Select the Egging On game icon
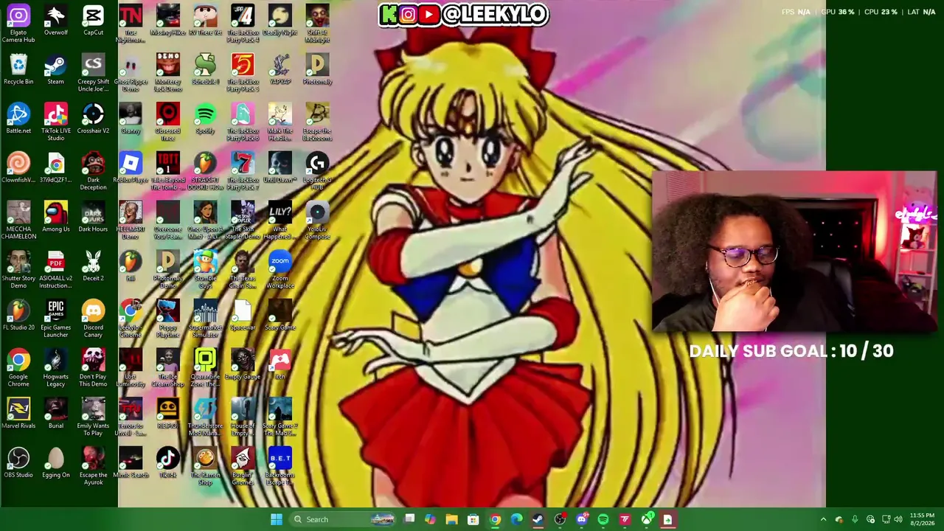Image resolution: width=944 pixels, height=531 pixels. point(55,463)
